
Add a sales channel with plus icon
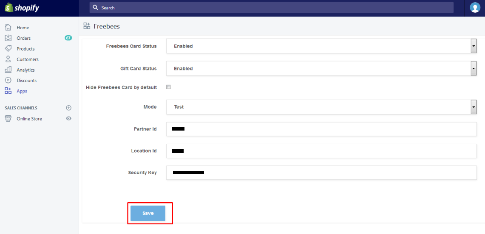click(69, 108)
